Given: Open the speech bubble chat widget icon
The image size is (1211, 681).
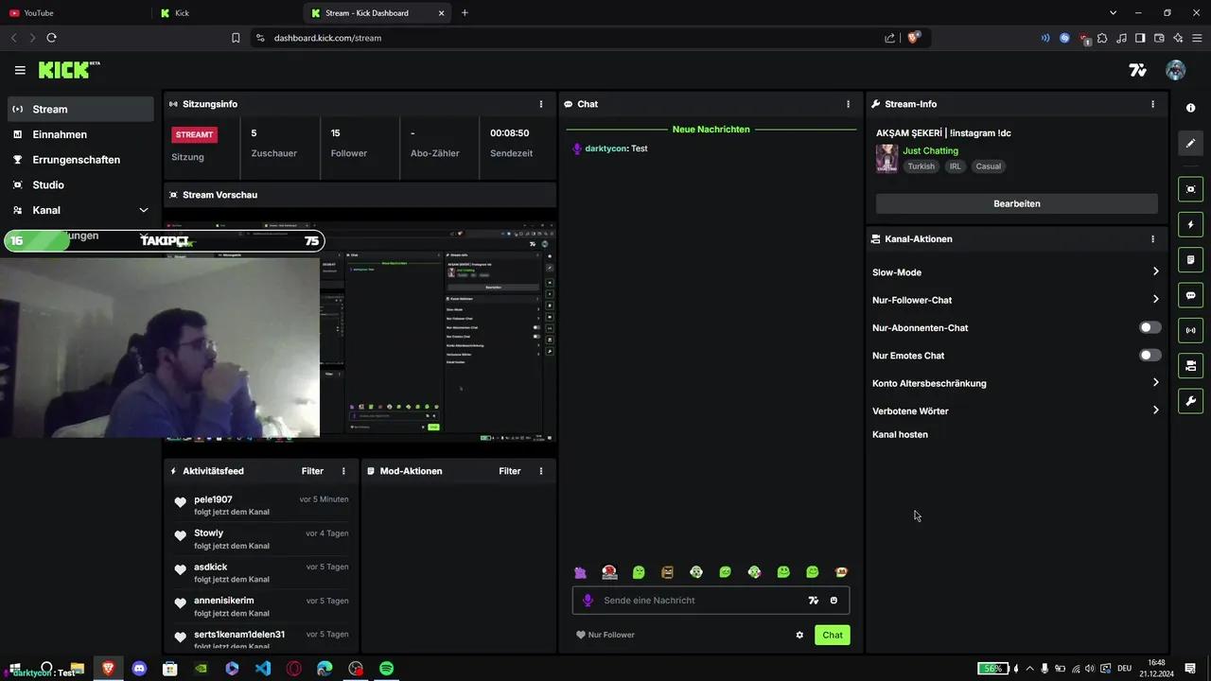Looking at the screenshot, I should [x=1190, y=295].
